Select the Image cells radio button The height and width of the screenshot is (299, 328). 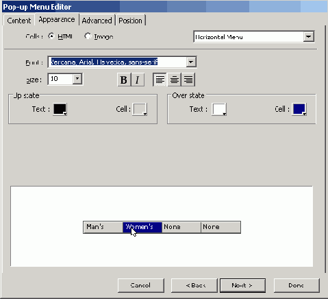click(x=88, y=36)
